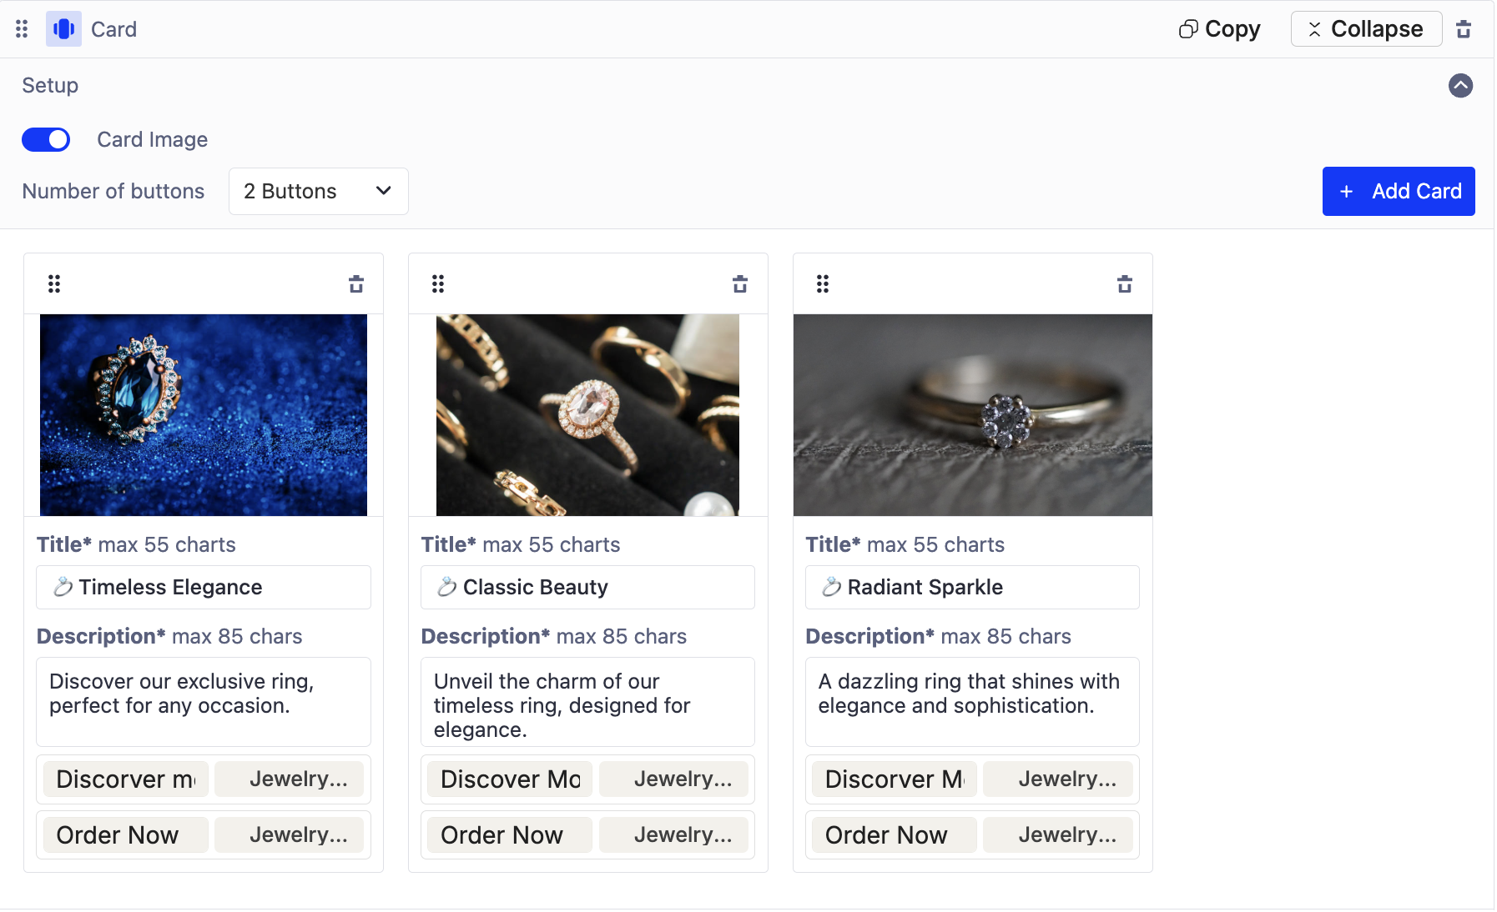This screenshot has height=912, width=1497.
Task: Click the drag handle beside Card header
Action: coord(22,29)
